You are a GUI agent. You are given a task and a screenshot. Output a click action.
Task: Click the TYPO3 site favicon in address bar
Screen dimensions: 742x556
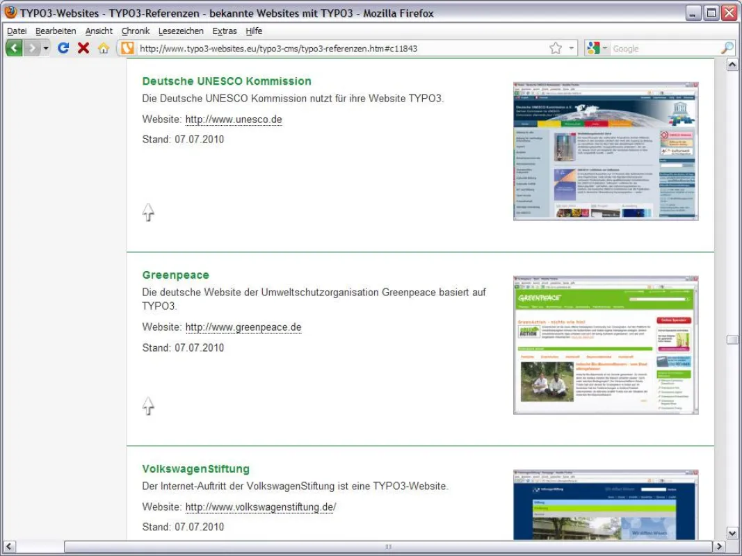click(127, 48)
